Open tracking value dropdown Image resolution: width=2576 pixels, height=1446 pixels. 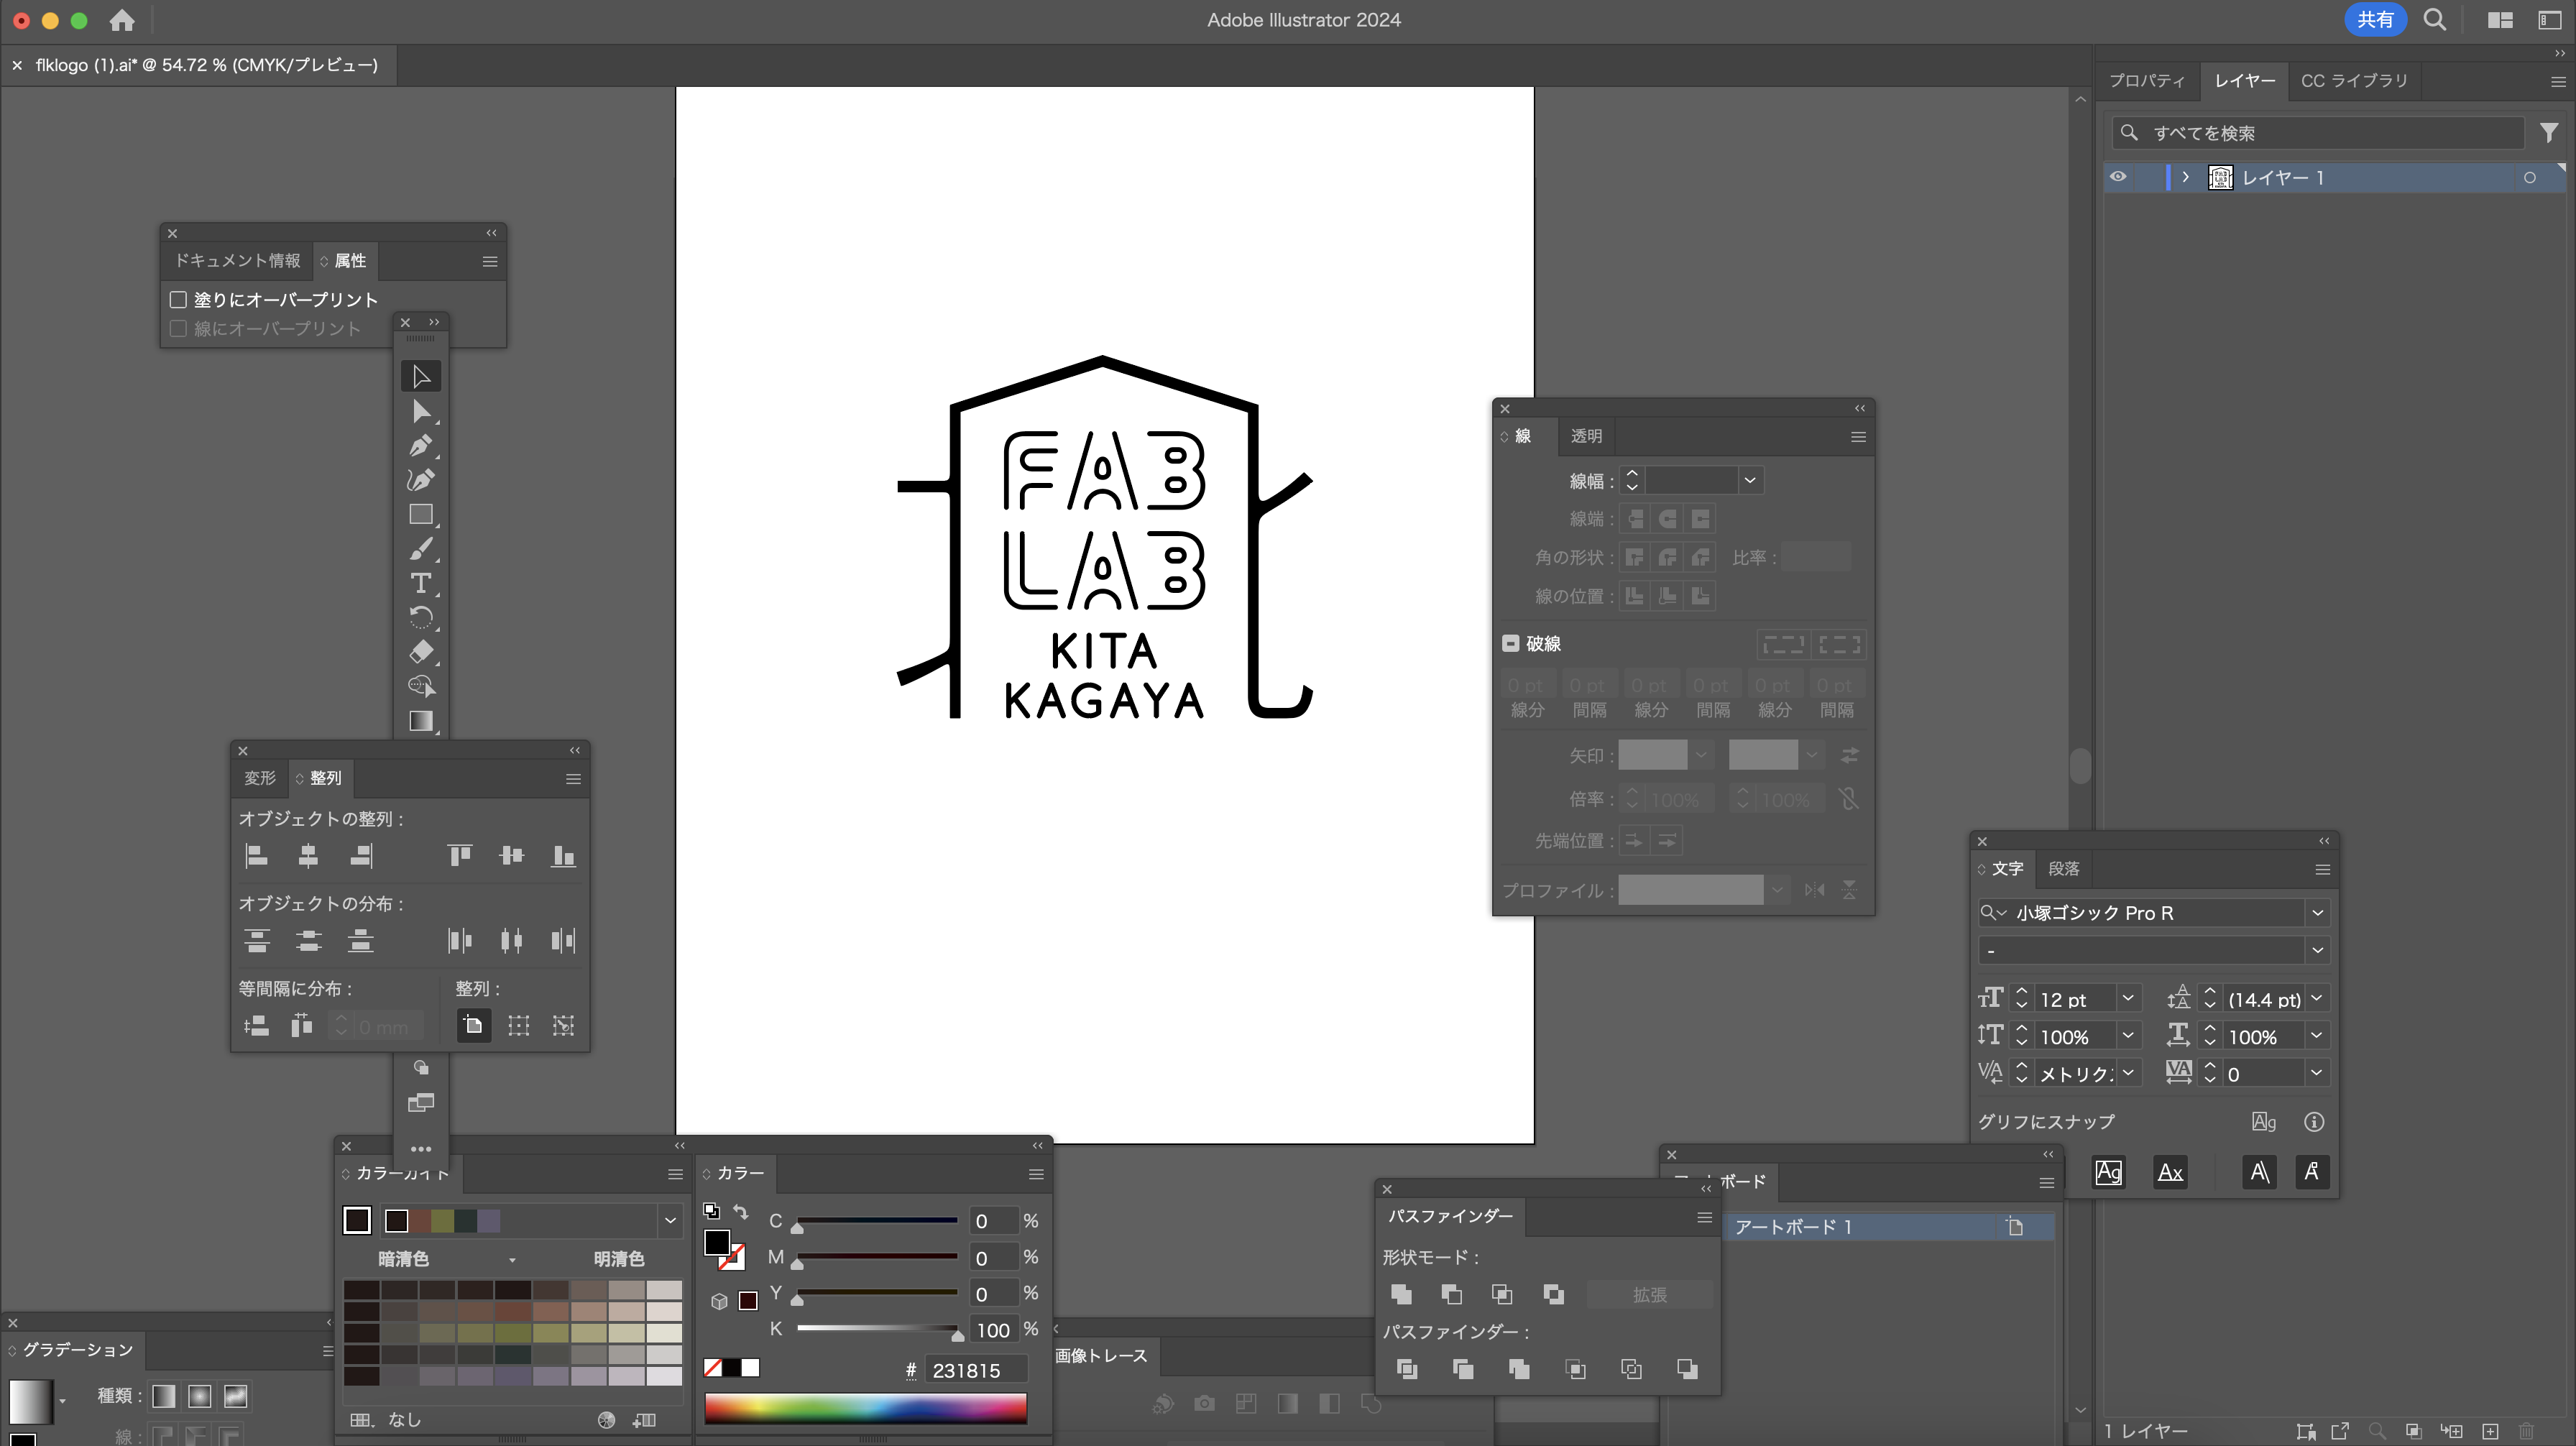click(2316, 1073)
